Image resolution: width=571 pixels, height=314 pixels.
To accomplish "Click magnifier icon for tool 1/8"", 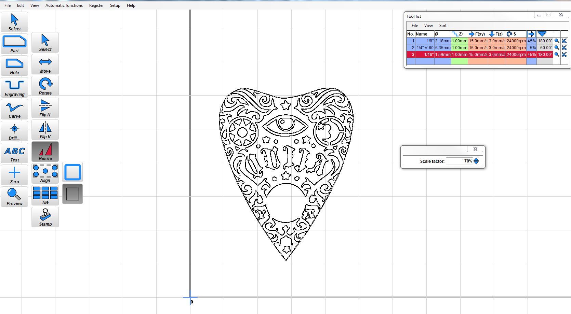I will tap(557, 41).
